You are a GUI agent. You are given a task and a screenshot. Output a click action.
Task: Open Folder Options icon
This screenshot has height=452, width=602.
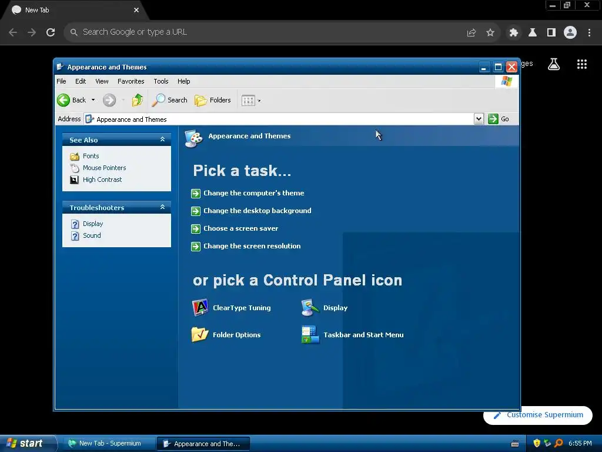(200, 334)
